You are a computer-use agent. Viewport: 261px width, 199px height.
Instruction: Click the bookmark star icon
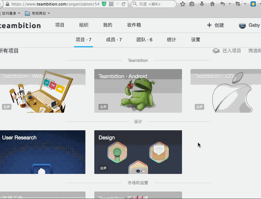click(x=183, y=4)
